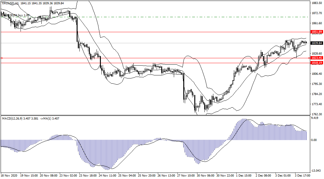Click the 1851.89 red price label

316,32
